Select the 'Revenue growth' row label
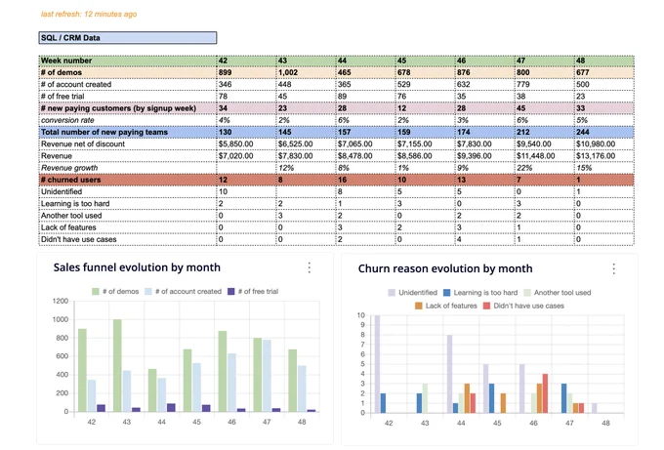664x450 pixels. click(128, 168)
